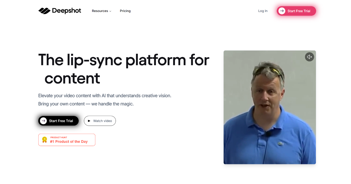351x184 pixels.
Task: Click the Elevate your video content tagline
Action: [105, 96]
